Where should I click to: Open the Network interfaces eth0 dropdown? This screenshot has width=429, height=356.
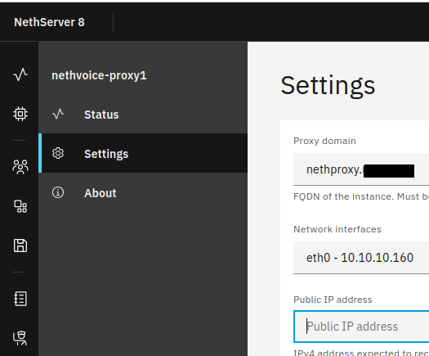[x=361, y=258]
